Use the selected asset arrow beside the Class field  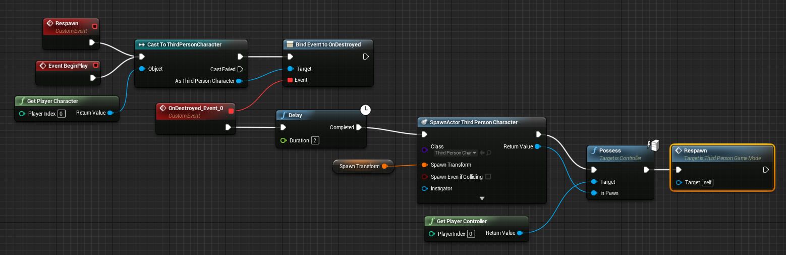(x=482, y=152)
